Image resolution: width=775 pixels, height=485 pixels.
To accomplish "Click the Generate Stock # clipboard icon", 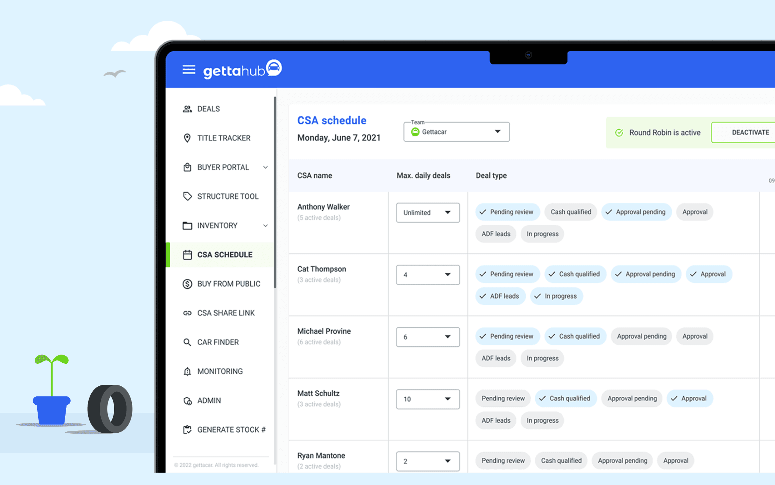I will pos(187,430).
